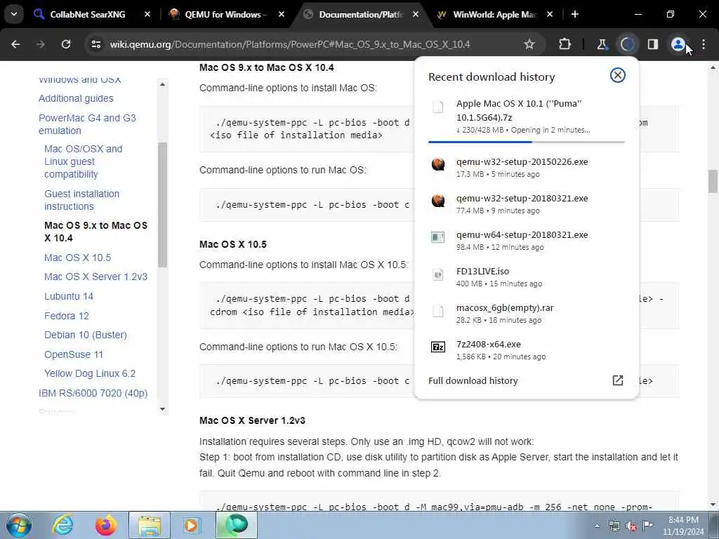Go to Guest installation instructions link
719x539 pixels.
coord(81,200)
